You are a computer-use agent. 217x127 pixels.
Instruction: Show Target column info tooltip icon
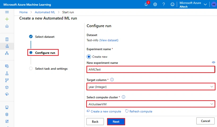coord(112,80)
